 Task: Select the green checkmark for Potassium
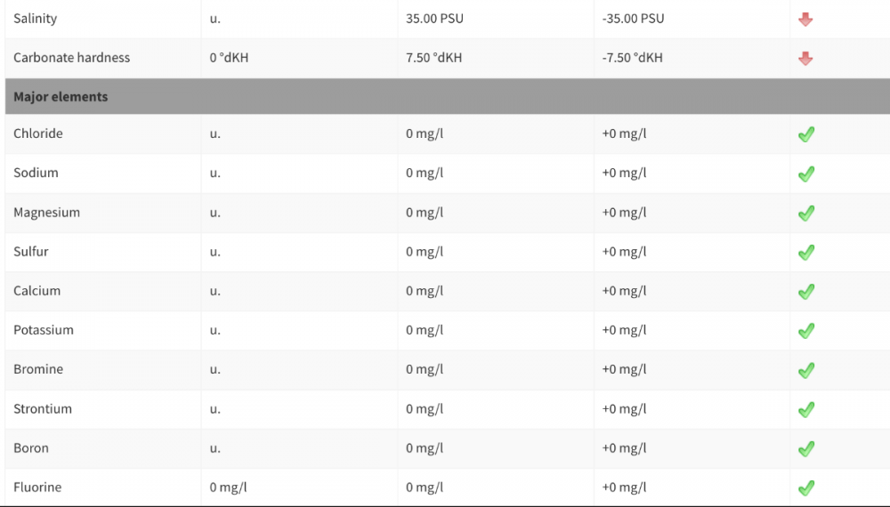coord(806,331)
